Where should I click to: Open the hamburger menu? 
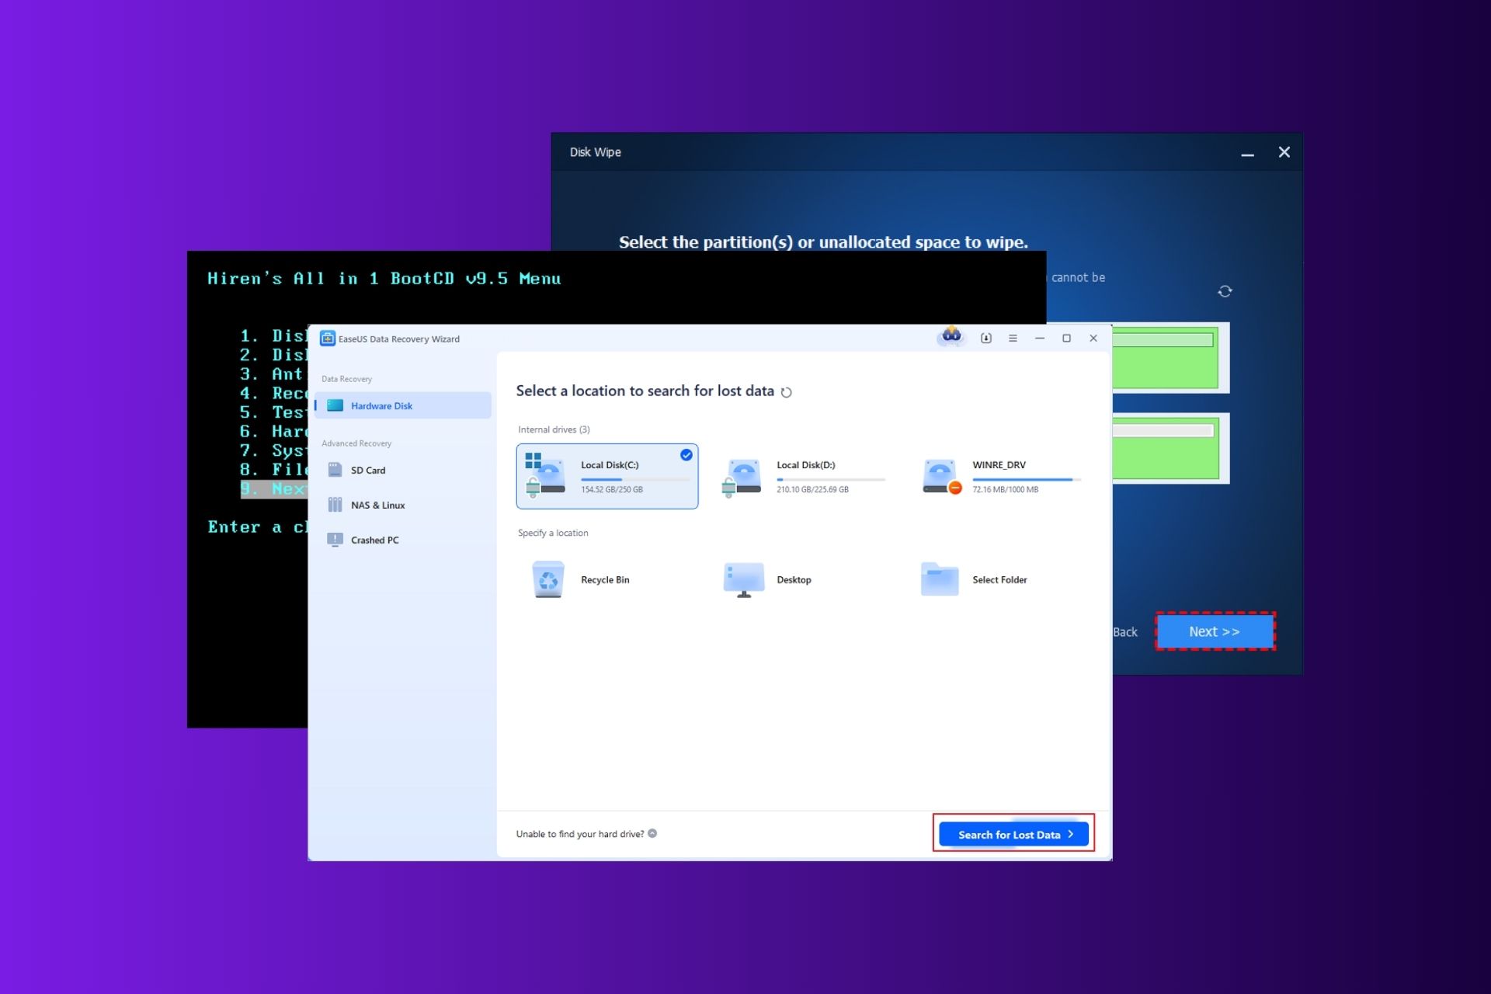click(x=1013, y=339)
